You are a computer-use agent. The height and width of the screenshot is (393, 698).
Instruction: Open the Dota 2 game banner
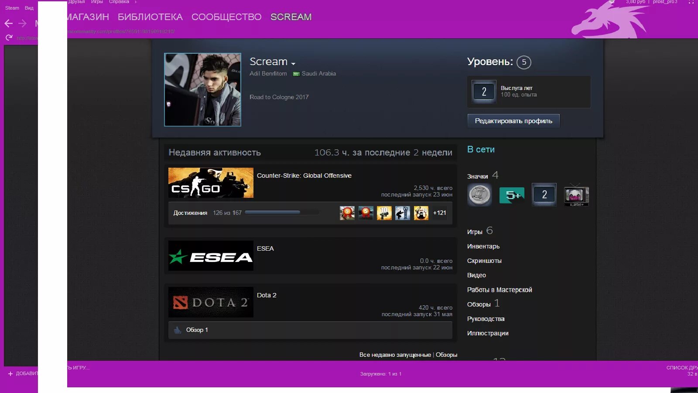[x=211, y=302]
